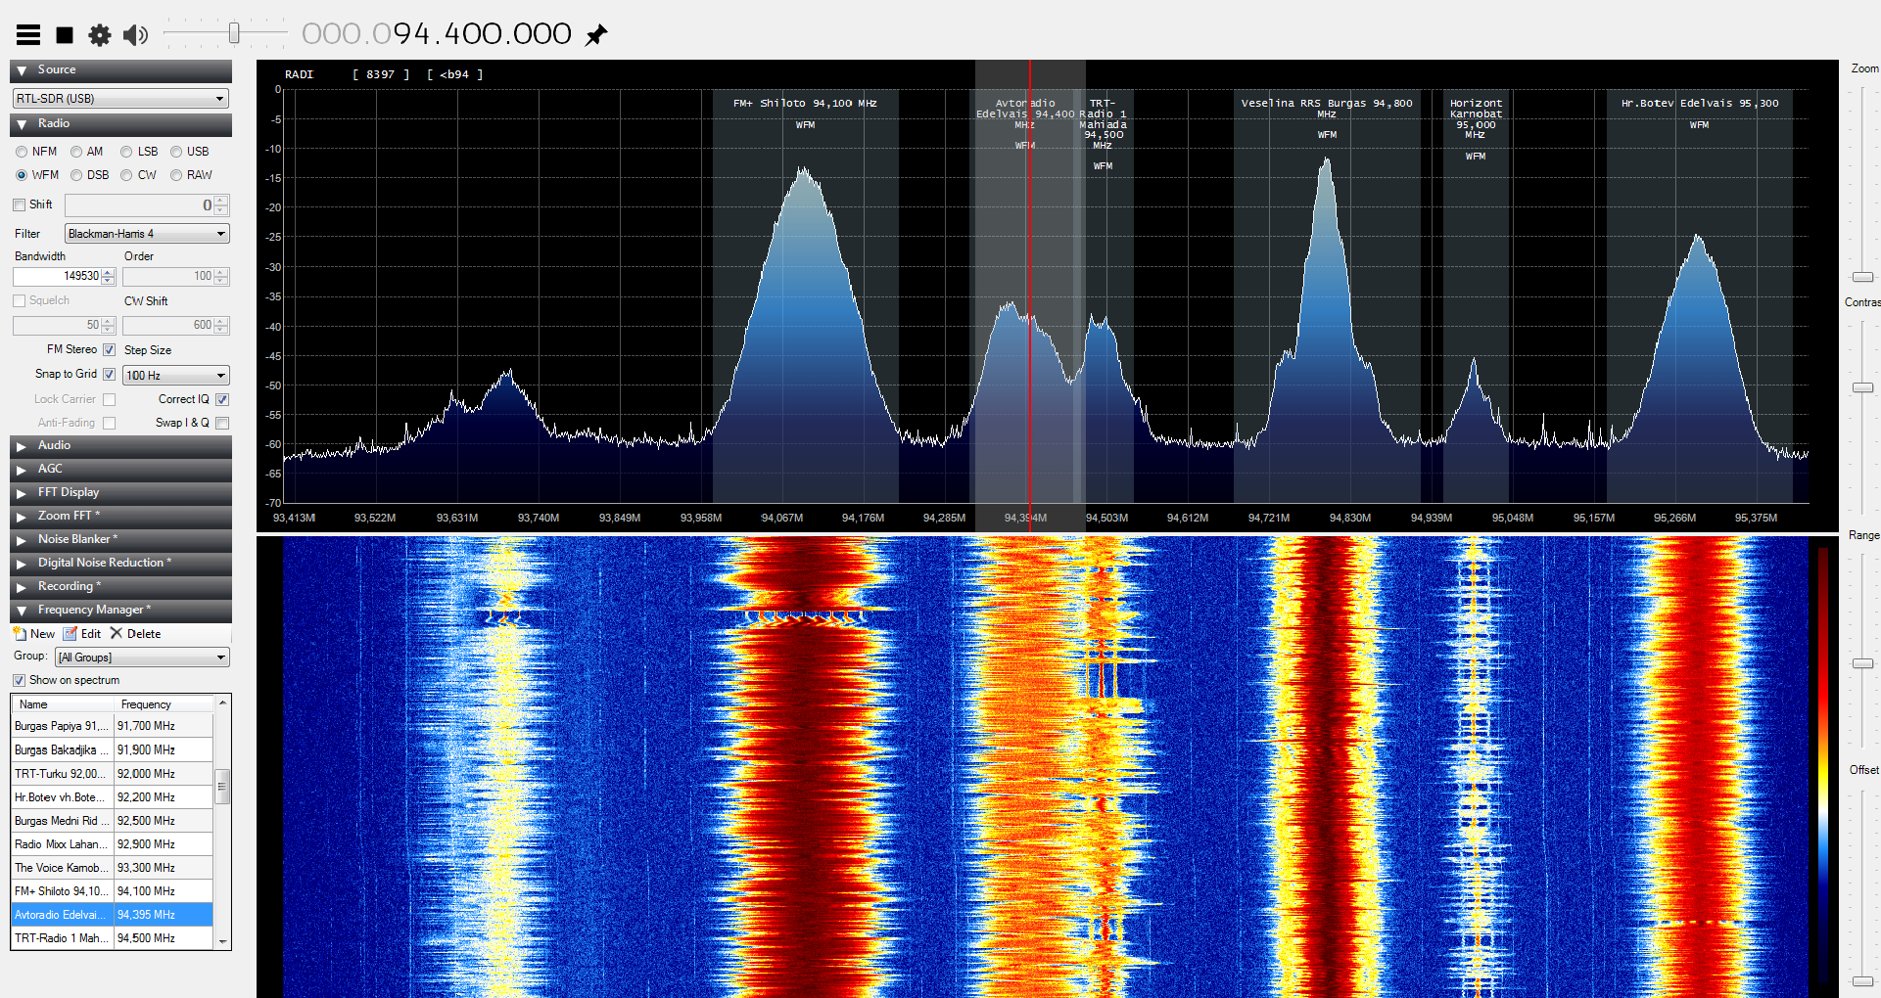The width and height of the screenshot is (1881, 998).
Task: Enable the Shift checkbox
Action: [x=20, y=204]
